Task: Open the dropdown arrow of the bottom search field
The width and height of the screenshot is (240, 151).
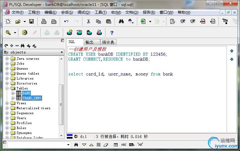Action: coord(68,145)
